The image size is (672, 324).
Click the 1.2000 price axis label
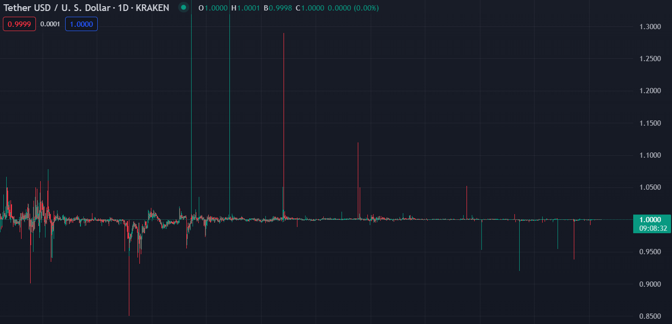click(650, 91)
